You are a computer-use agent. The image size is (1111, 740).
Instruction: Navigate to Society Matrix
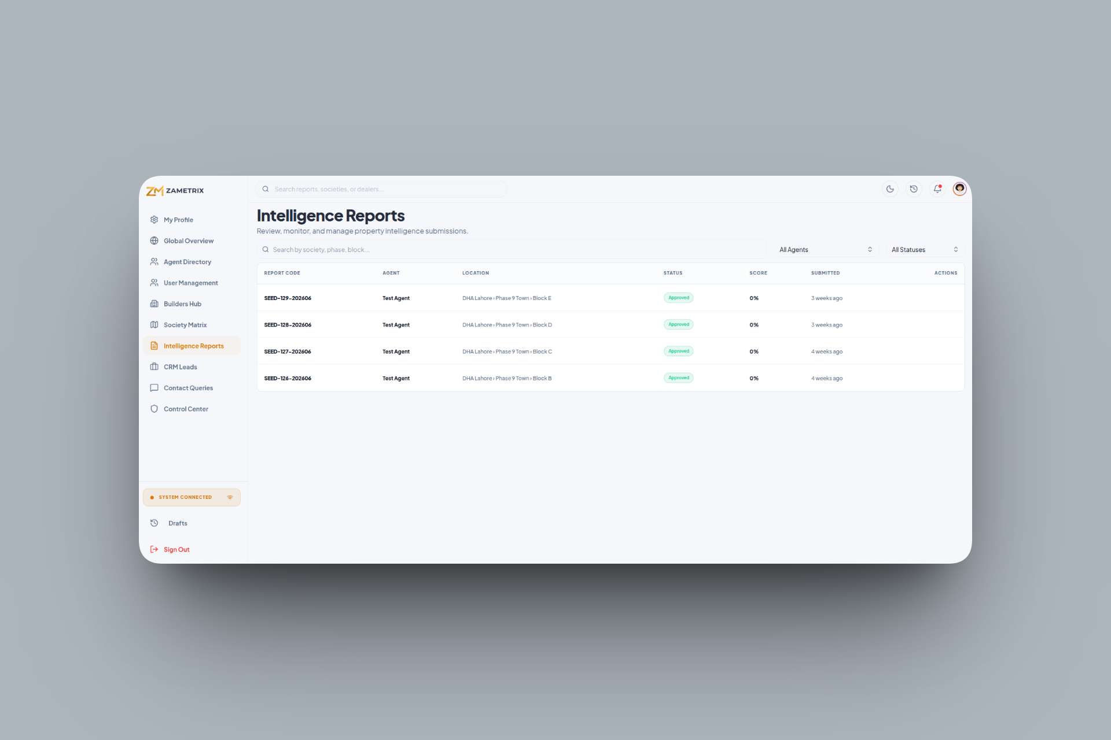(192, 325)
